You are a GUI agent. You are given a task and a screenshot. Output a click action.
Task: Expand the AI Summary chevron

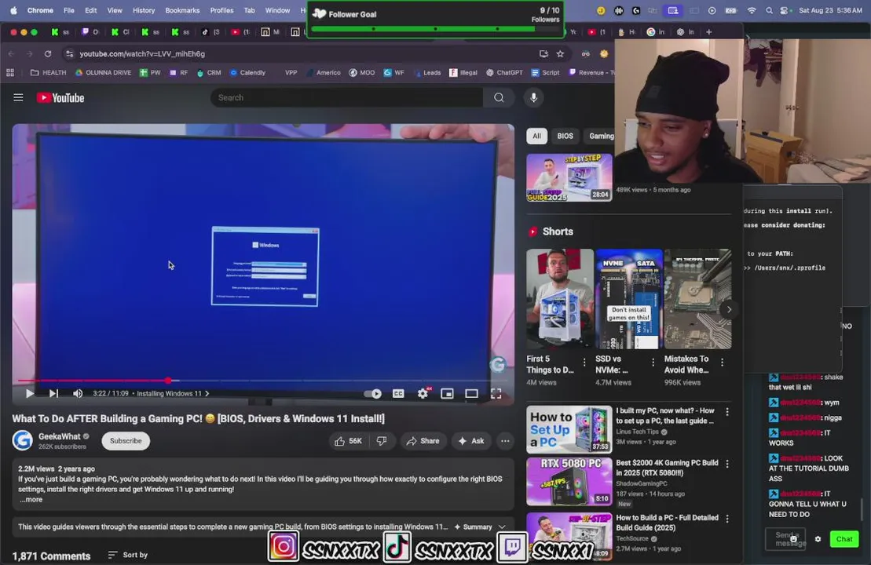click(502, 527)
